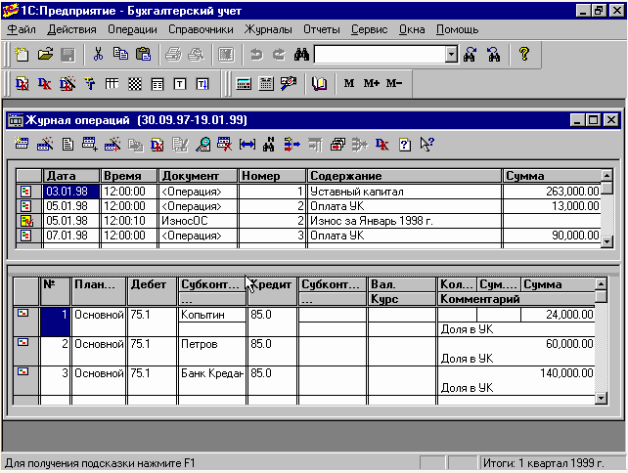The width and height of the screenshot is (628, 473).
Task: Click the yellow Help question mark icon
Action: (x=523, y=55)
